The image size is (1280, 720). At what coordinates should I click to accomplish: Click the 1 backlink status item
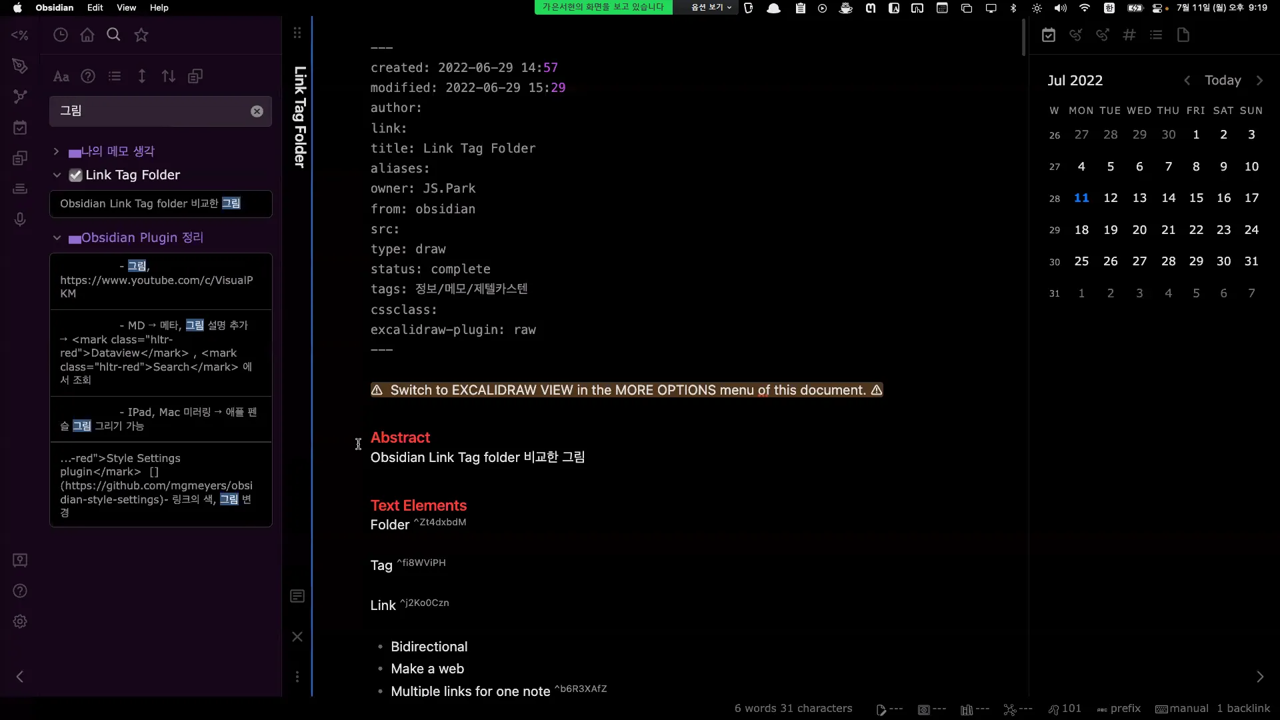1243,708
